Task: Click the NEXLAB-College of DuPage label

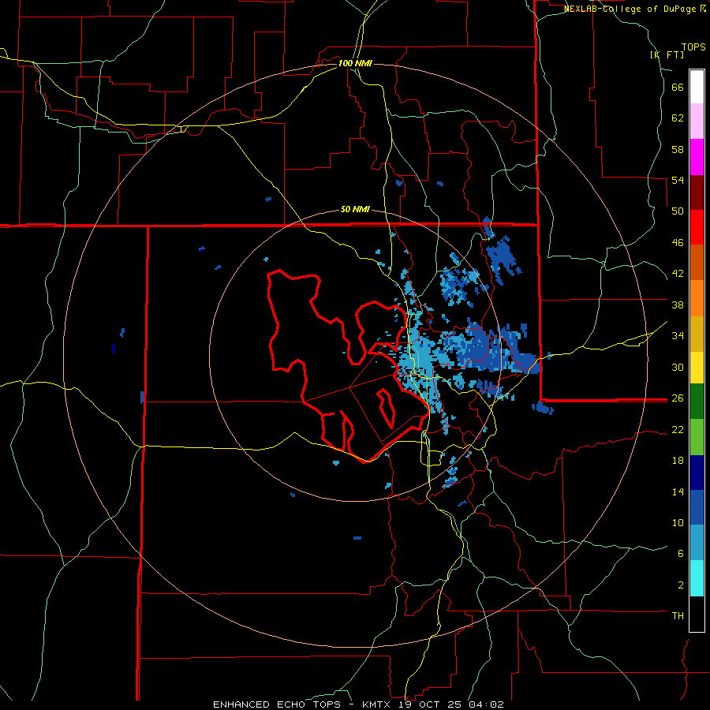Action: (630, 9)
